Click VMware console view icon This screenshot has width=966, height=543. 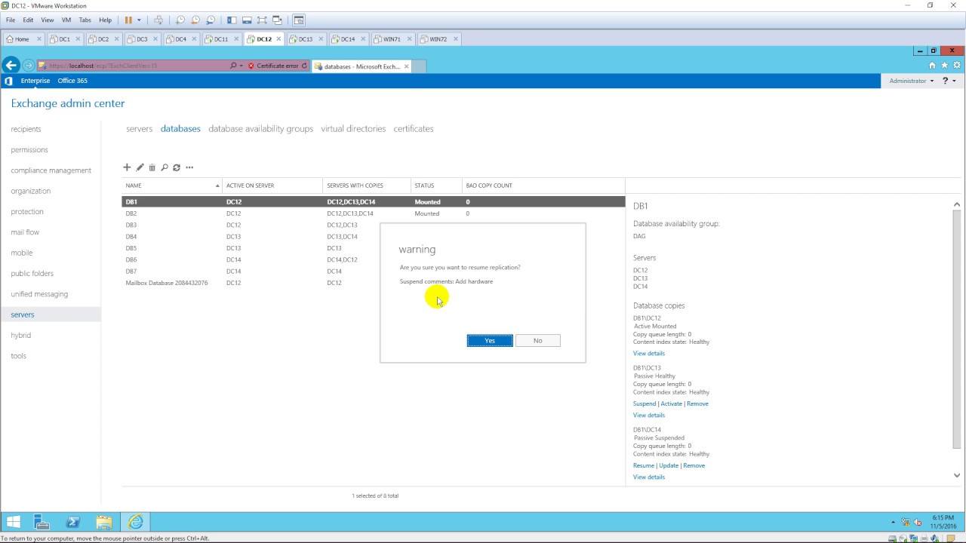point(299,20)
